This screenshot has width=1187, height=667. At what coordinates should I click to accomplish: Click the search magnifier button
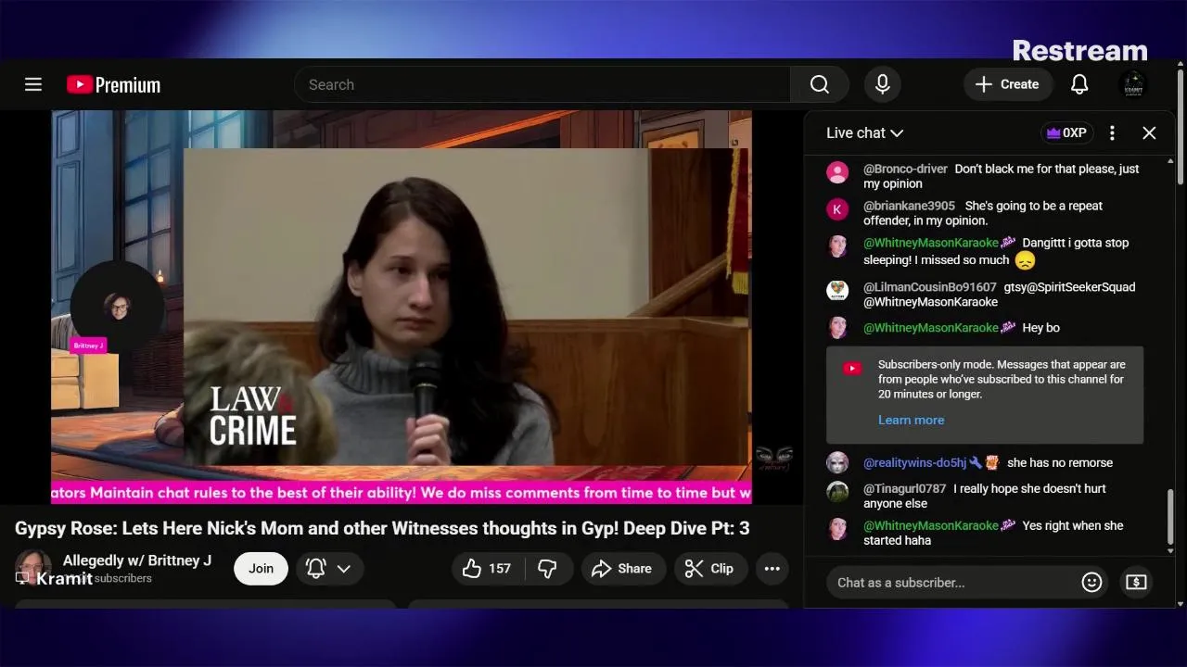click(x=820, y=84)
